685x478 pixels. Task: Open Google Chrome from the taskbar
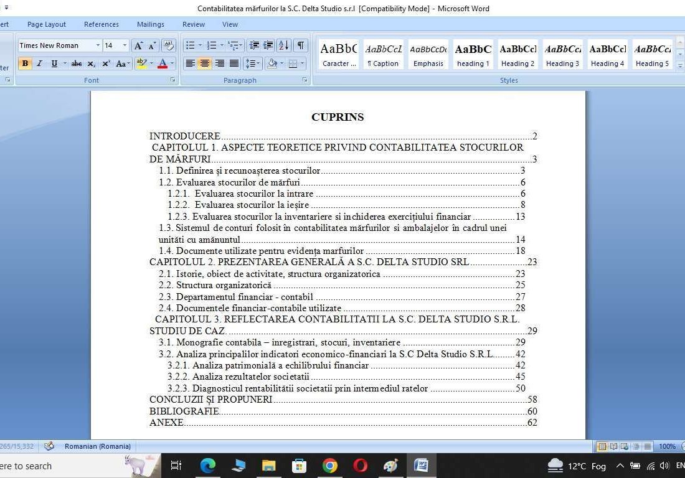[330, 466]
